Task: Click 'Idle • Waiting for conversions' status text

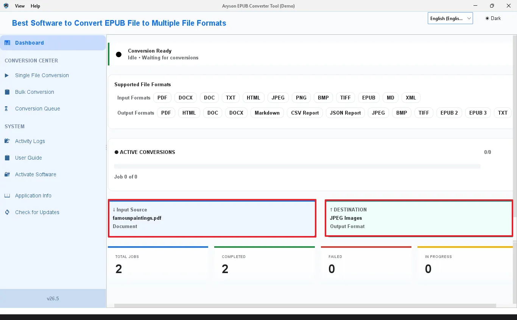Action: [163, 57]
